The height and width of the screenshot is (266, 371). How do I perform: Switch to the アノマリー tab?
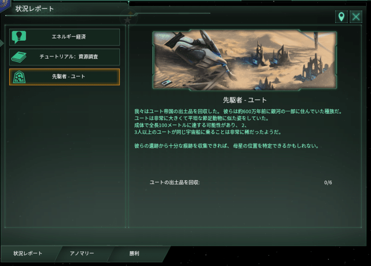(82, 253)
